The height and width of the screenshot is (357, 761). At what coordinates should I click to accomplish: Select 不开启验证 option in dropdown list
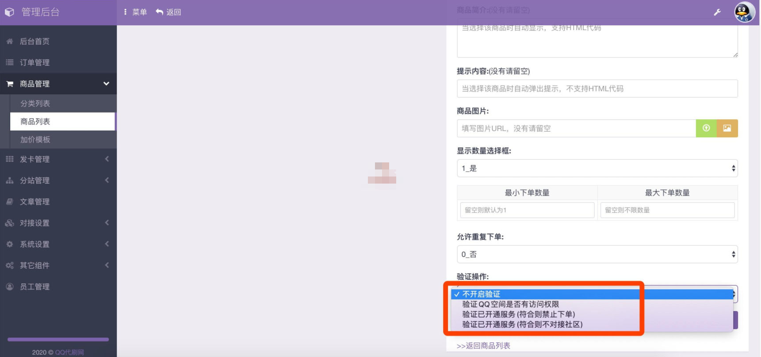pyautogui.click(x=481, y=294)
